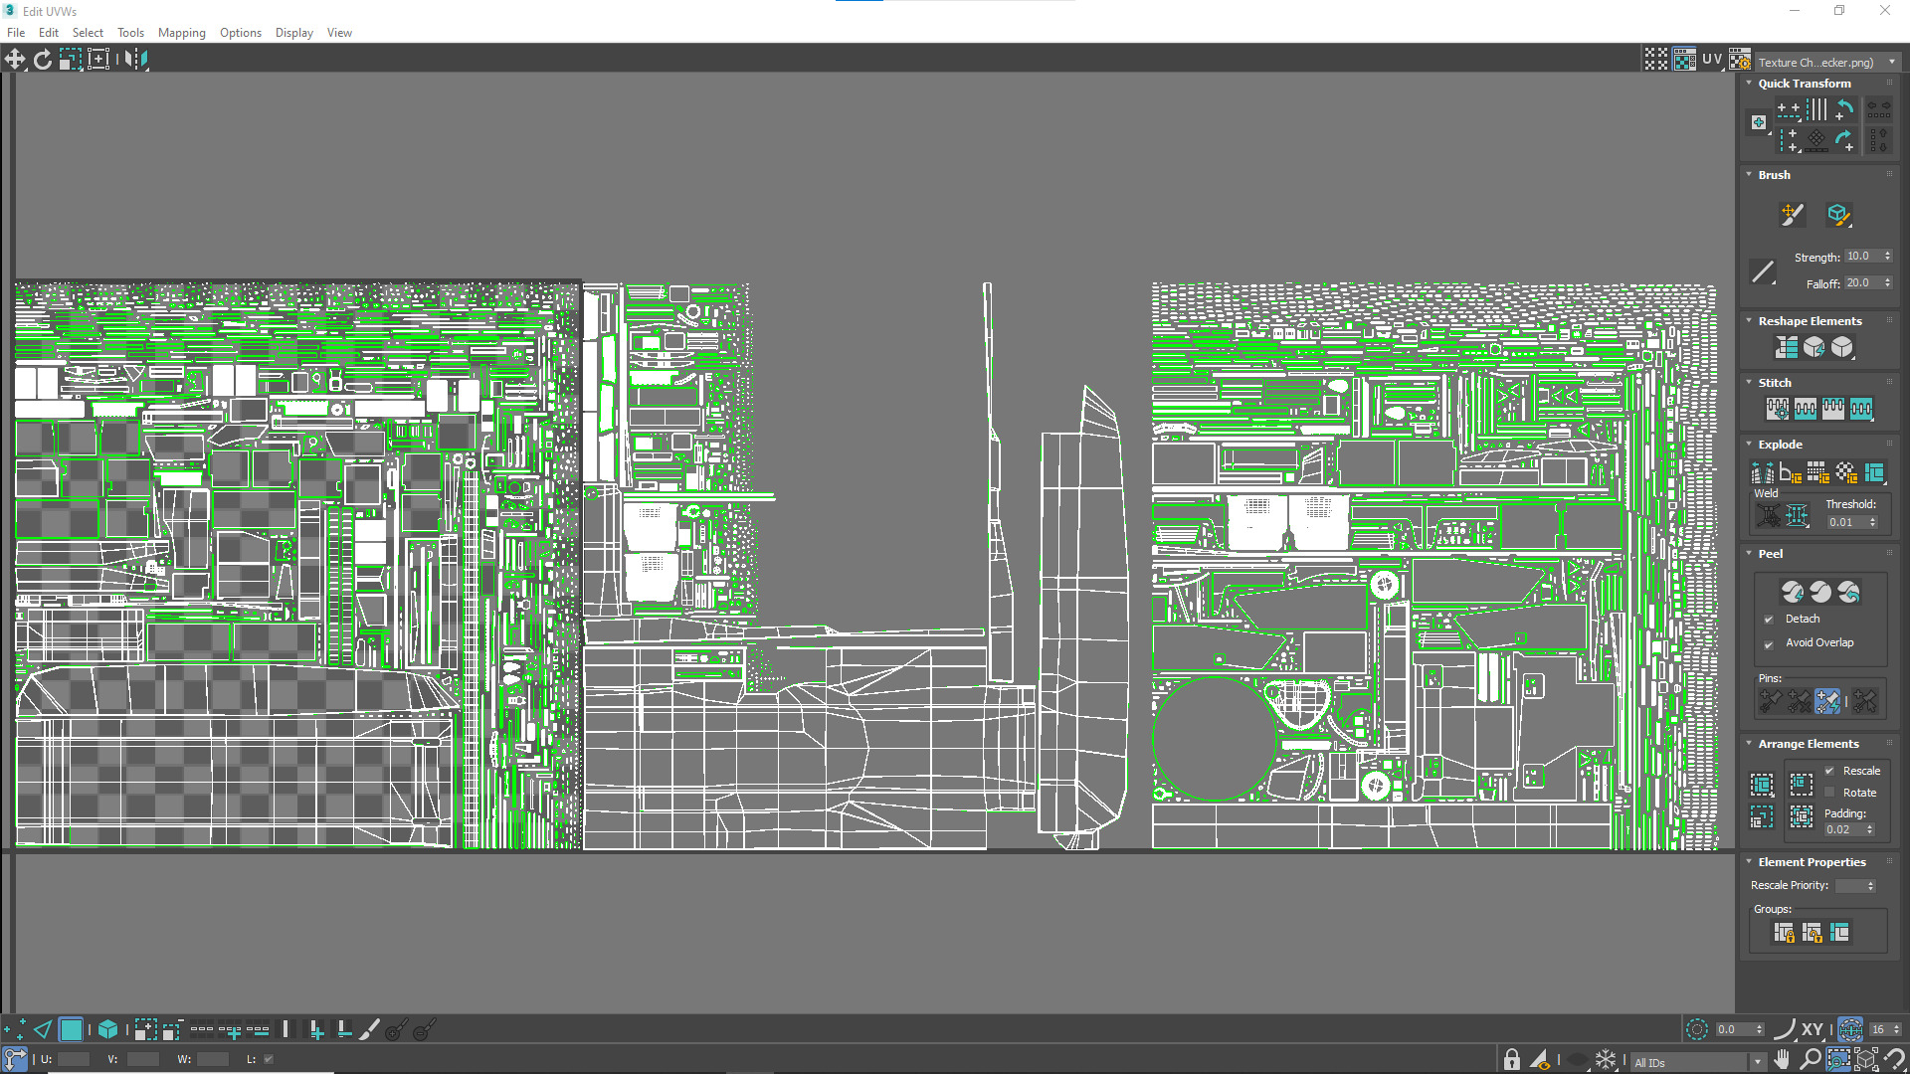Toggle the Detach checkbox under Peel
The width and height of the screenshot is (1910, 1074).
pos(1769,620)
